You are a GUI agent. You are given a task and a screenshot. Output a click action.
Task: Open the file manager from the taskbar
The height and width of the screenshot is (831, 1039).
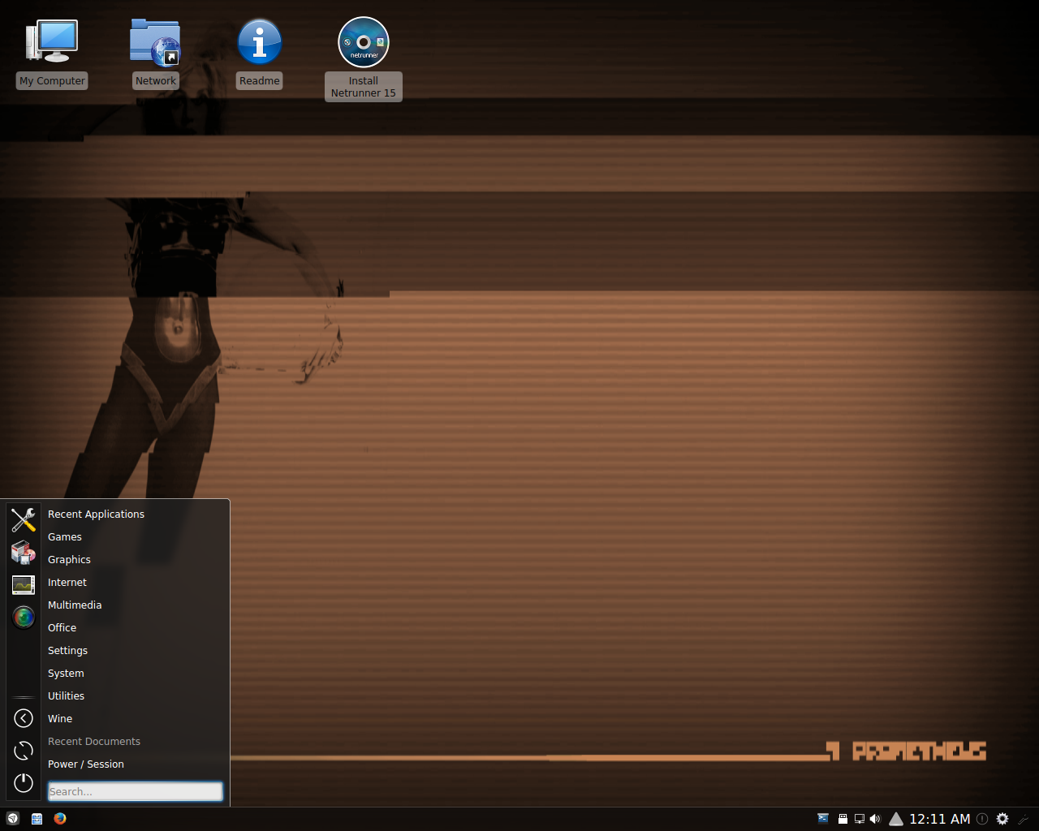pyautogui.click(x=37, y=819)
